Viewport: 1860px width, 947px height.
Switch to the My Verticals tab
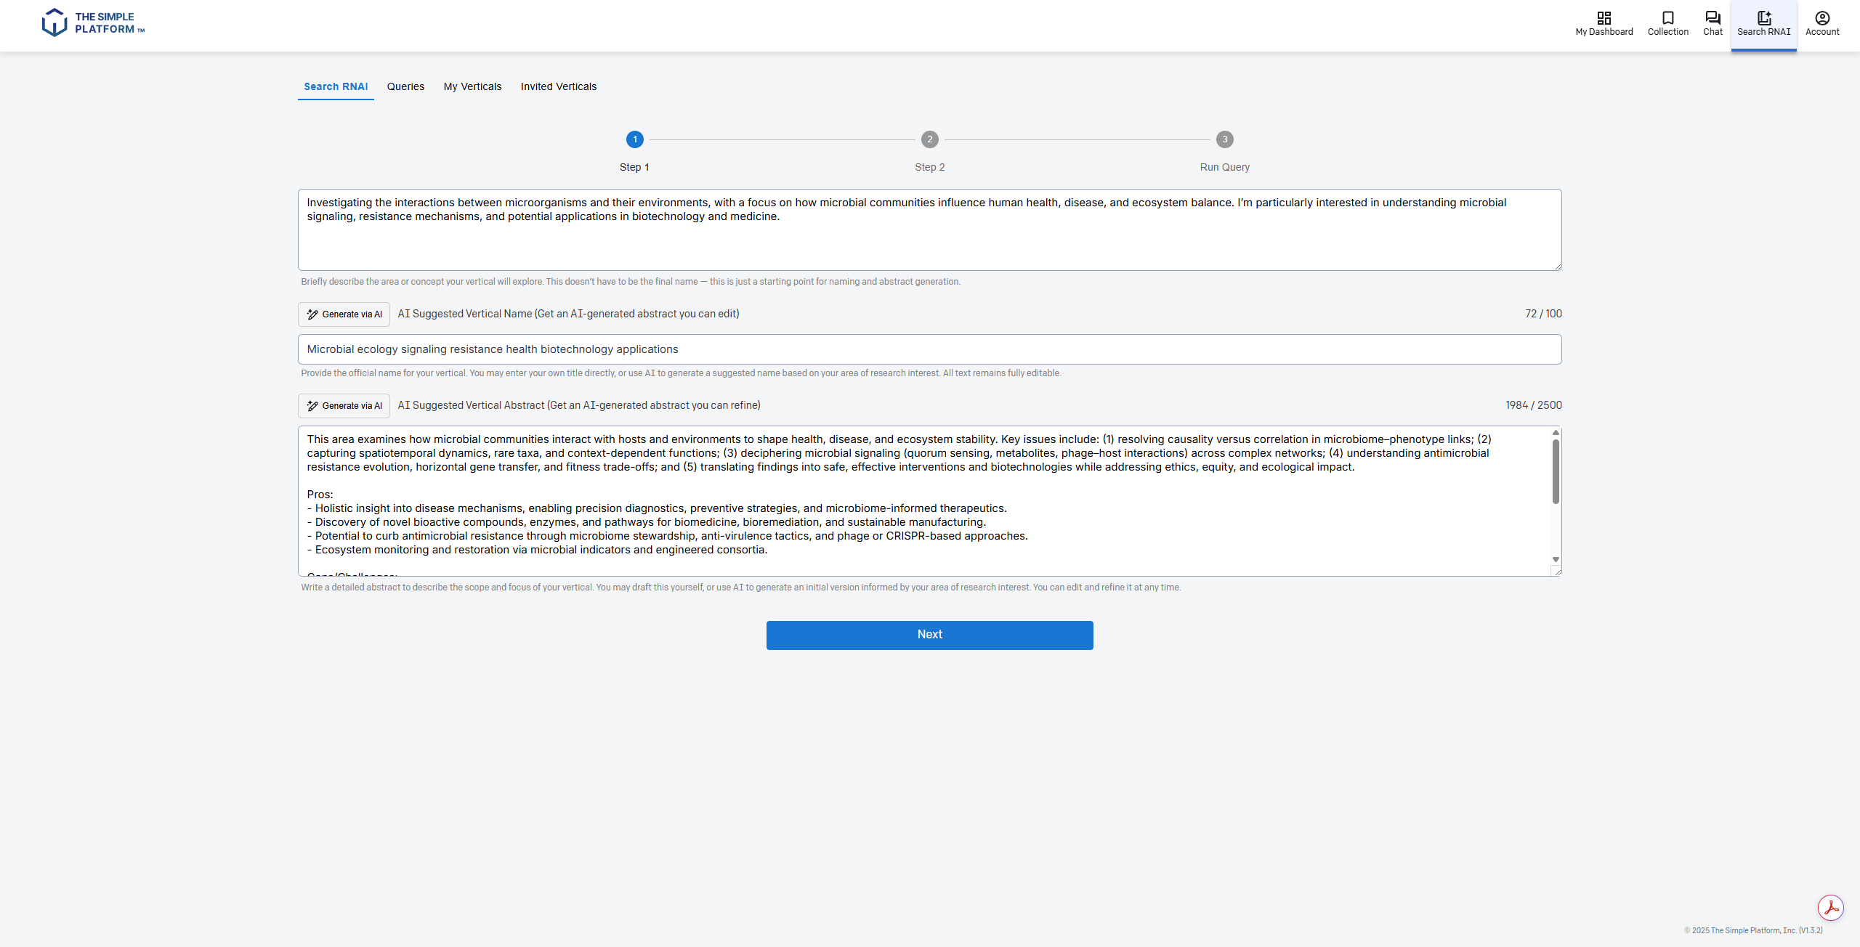[472, 86]
